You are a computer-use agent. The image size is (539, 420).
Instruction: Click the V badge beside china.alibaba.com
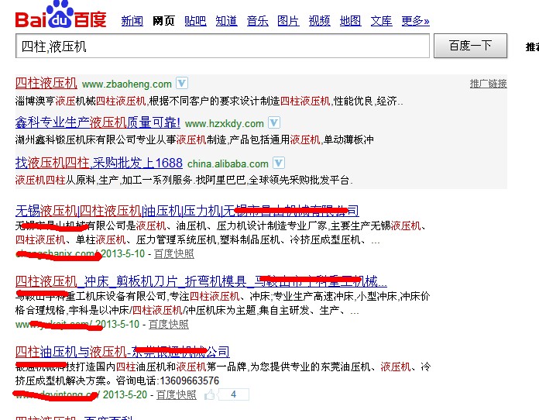[x=279, y=163]
